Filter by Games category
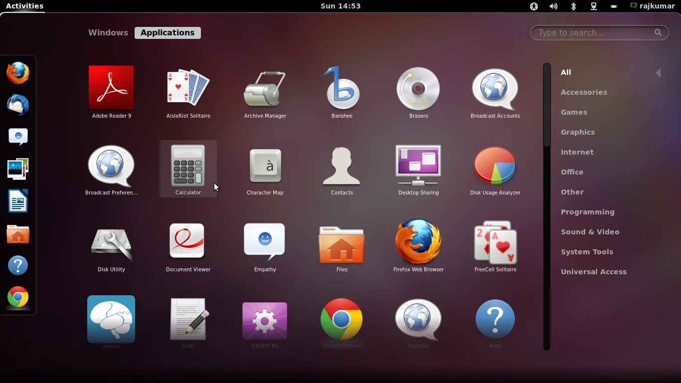 pyautogui.click(x=574, y=112)
